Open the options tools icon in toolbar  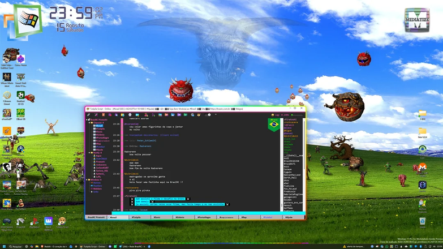pos(96,115)
